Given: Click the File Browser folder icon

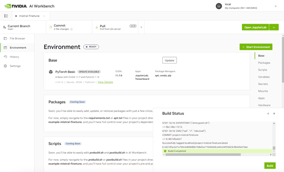Looking at the screenshot, I should (x=5, y=38).
